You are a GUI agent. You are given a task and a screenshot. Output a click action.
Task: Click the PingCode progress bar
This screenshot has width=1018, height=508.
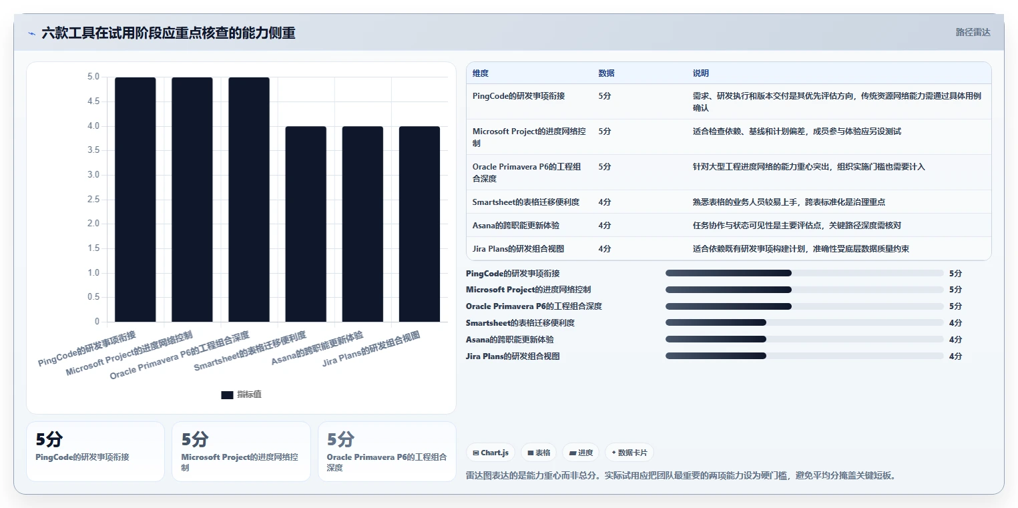(804, 273)
